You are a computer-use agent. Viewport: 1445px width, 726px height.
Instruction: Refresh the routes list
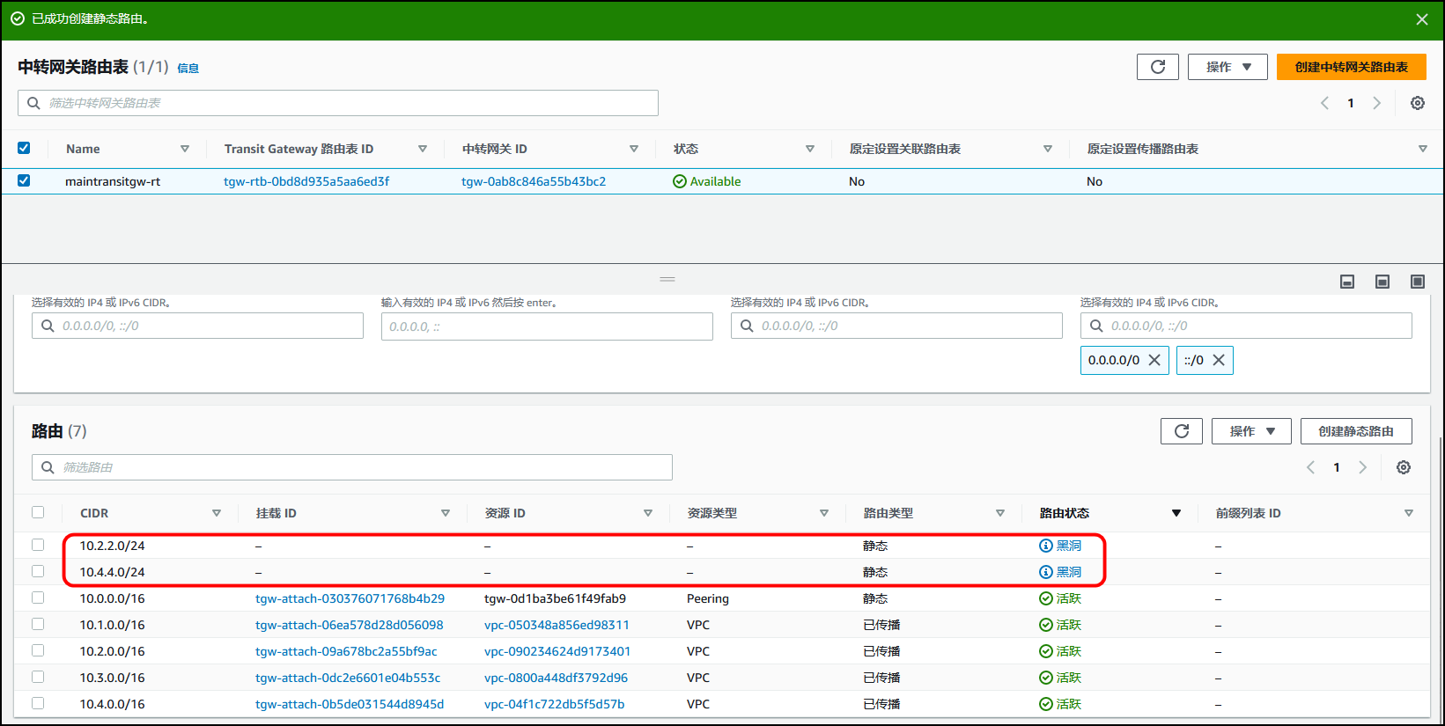[1181, 431]
